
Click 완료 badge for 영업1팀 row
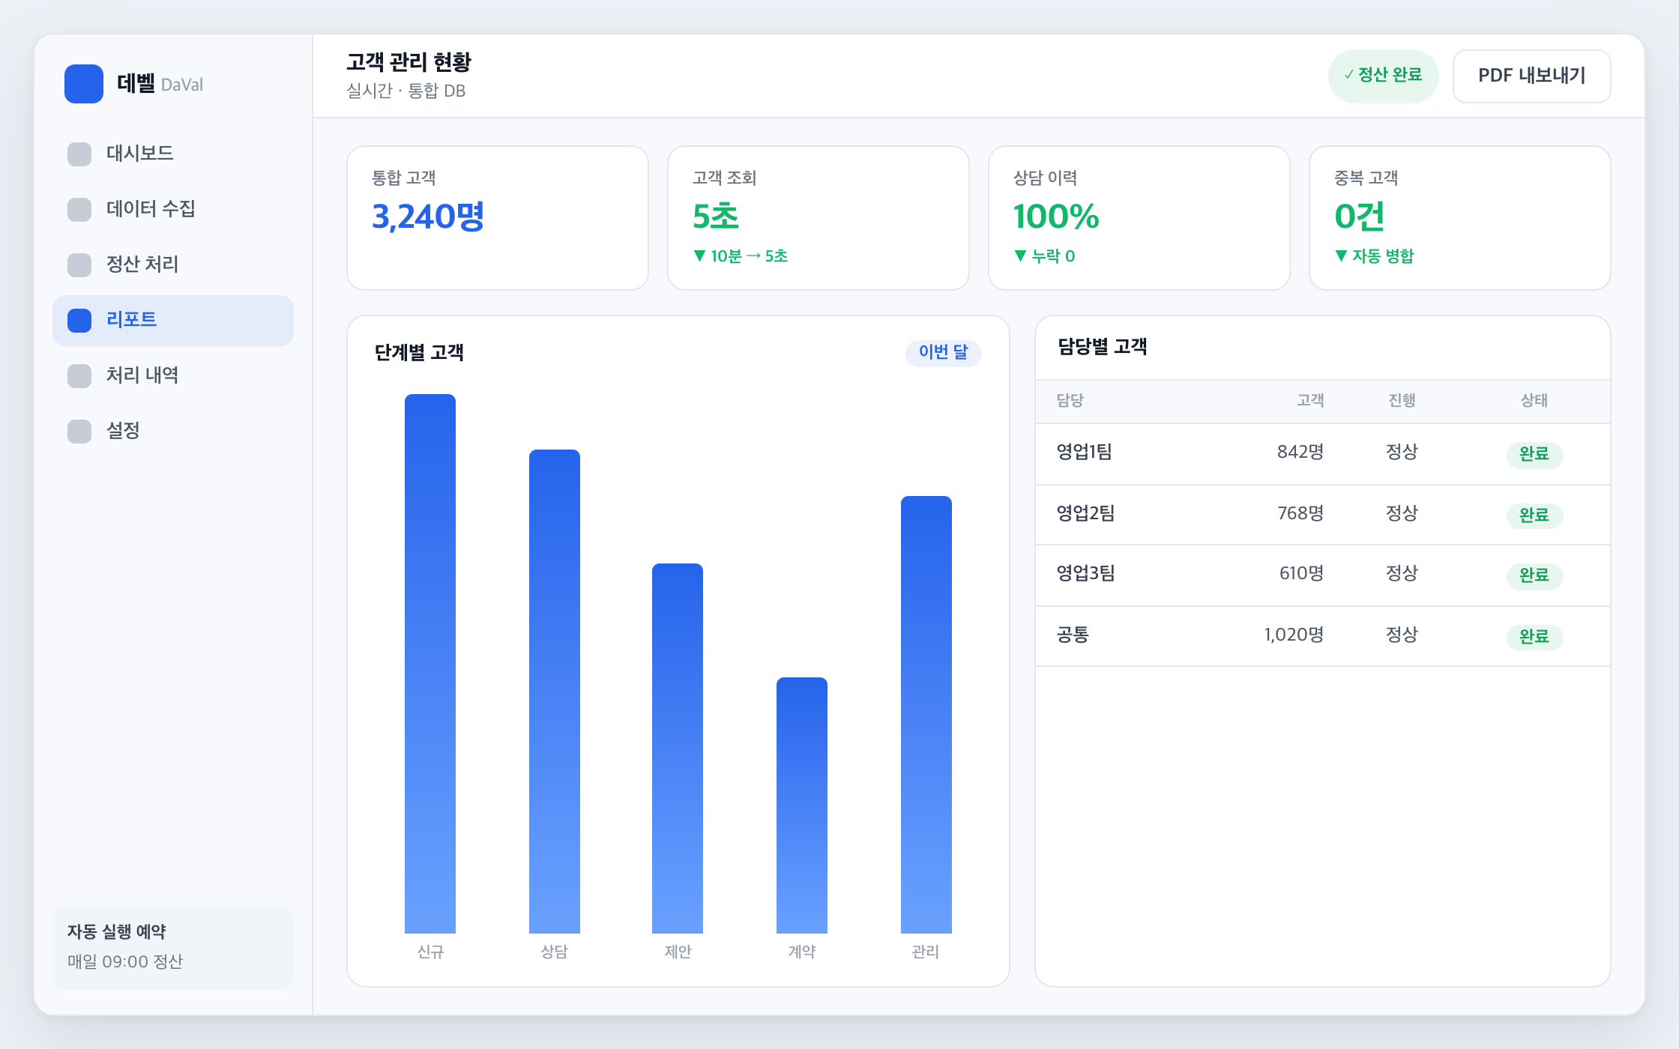point(1534,454)
